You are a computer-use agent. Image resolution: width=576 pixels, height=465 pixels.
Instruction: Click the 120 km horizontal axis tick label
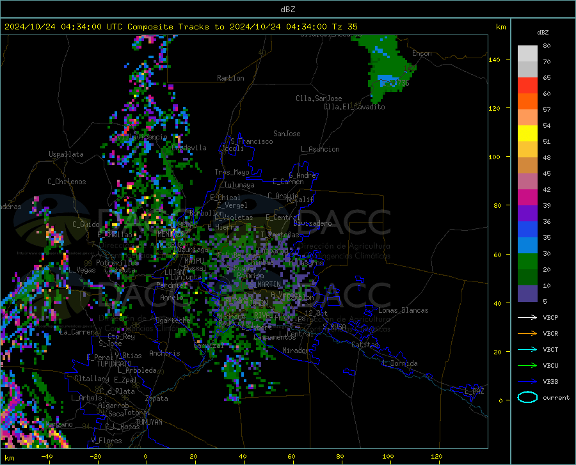[436, 456]
